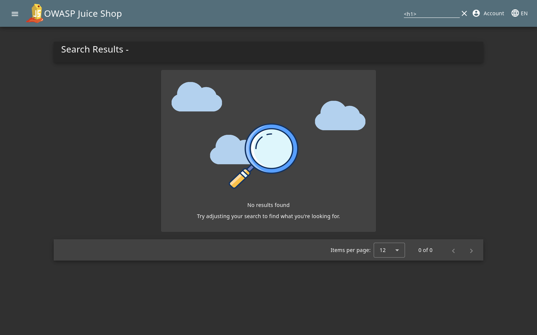Focus the search field containing <h1>
537x335 pixels.
pos(431,14)
